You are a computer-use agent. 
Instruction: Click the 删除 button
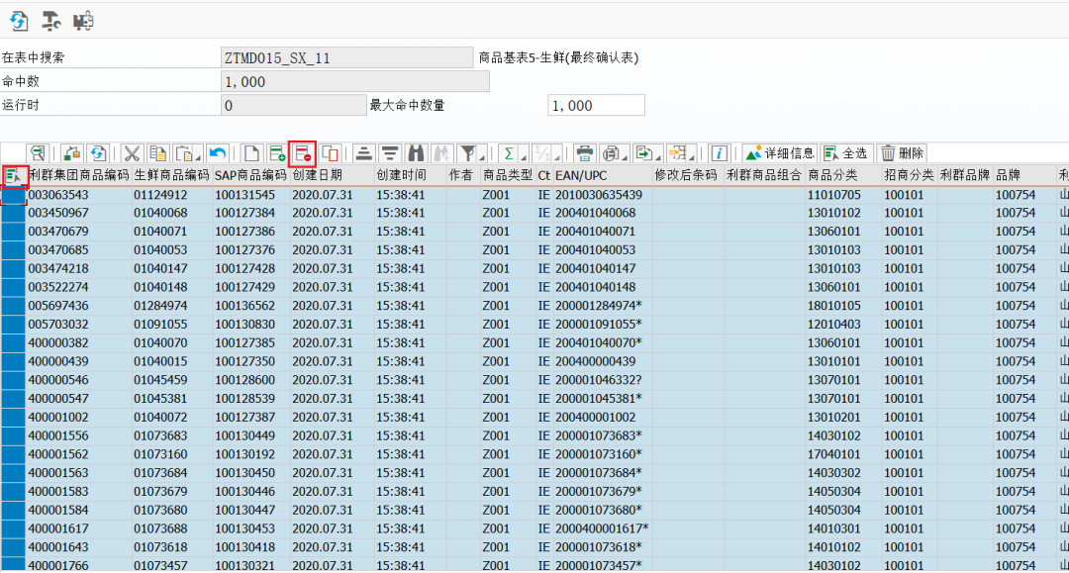(x=903, y=153)
